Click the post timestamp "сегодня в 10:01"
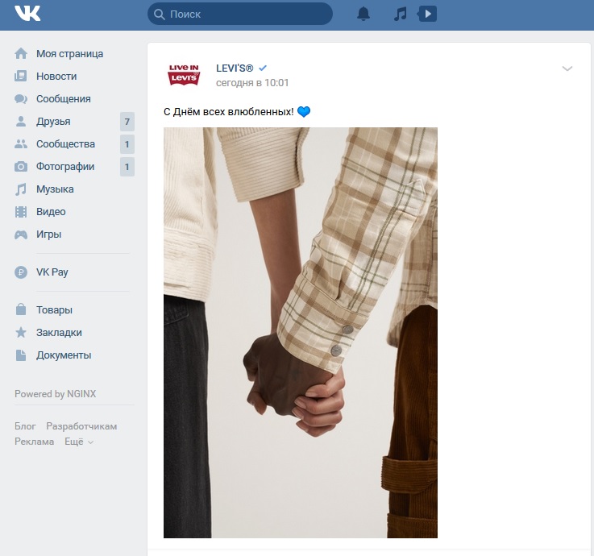Image resolution: width=594 pixels, height=556 pixels. (x=252, y=83)
